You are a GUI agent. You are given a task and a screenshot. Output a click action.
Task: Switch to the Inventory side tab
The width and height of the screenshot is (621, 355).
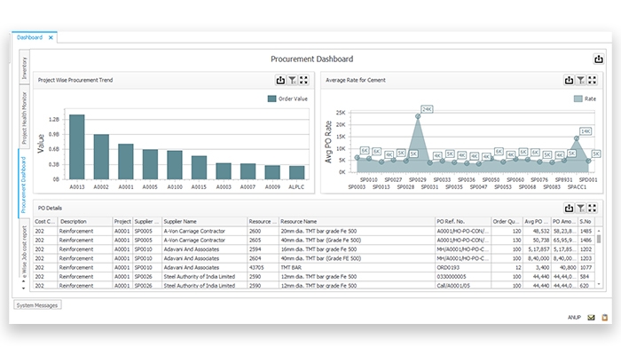click(x=24, y=67)
